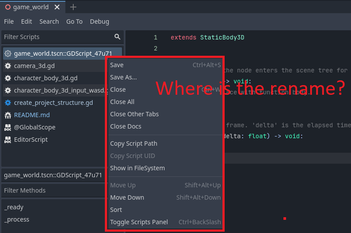This screenshot has height=233, width=351.
Task: Click the gear icon beside character_body_3d.gd
Action: pyautogui.click(x=8, y=78)
